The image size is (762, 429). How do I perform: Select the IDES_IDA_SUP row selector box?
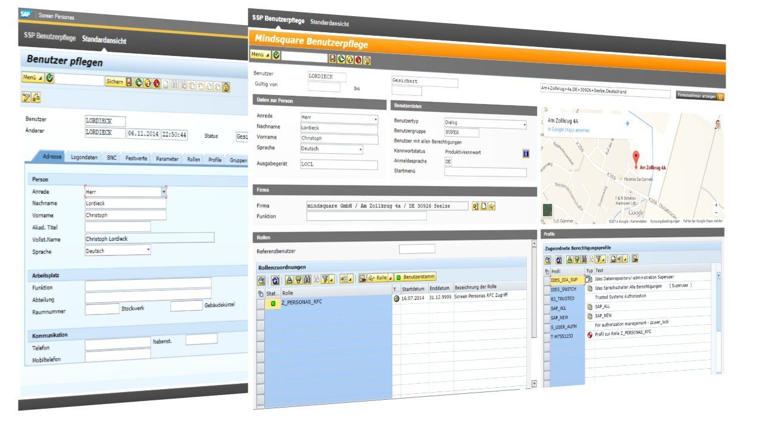pos(546,280)
